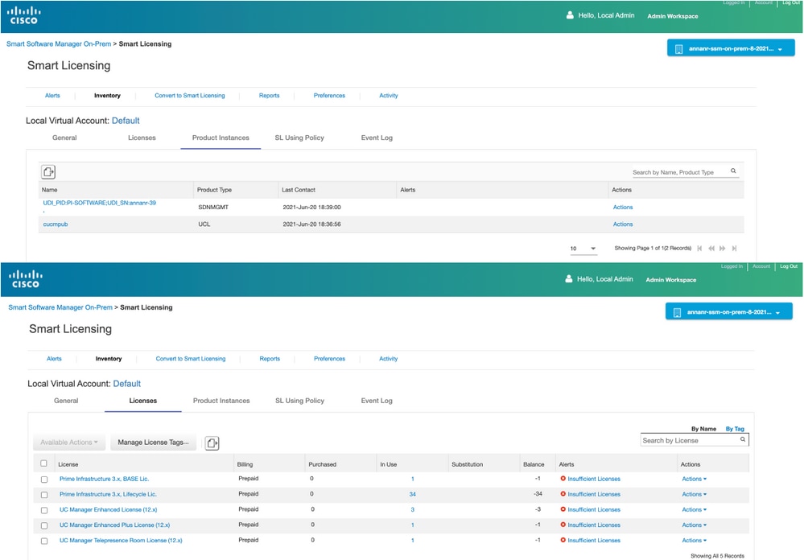Switch license view to By Tag

pos(735,429)
